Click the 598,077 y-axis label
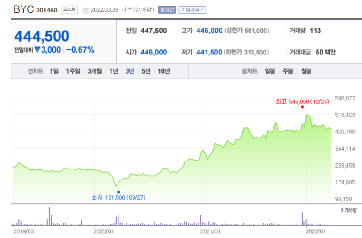 [345, 98]
